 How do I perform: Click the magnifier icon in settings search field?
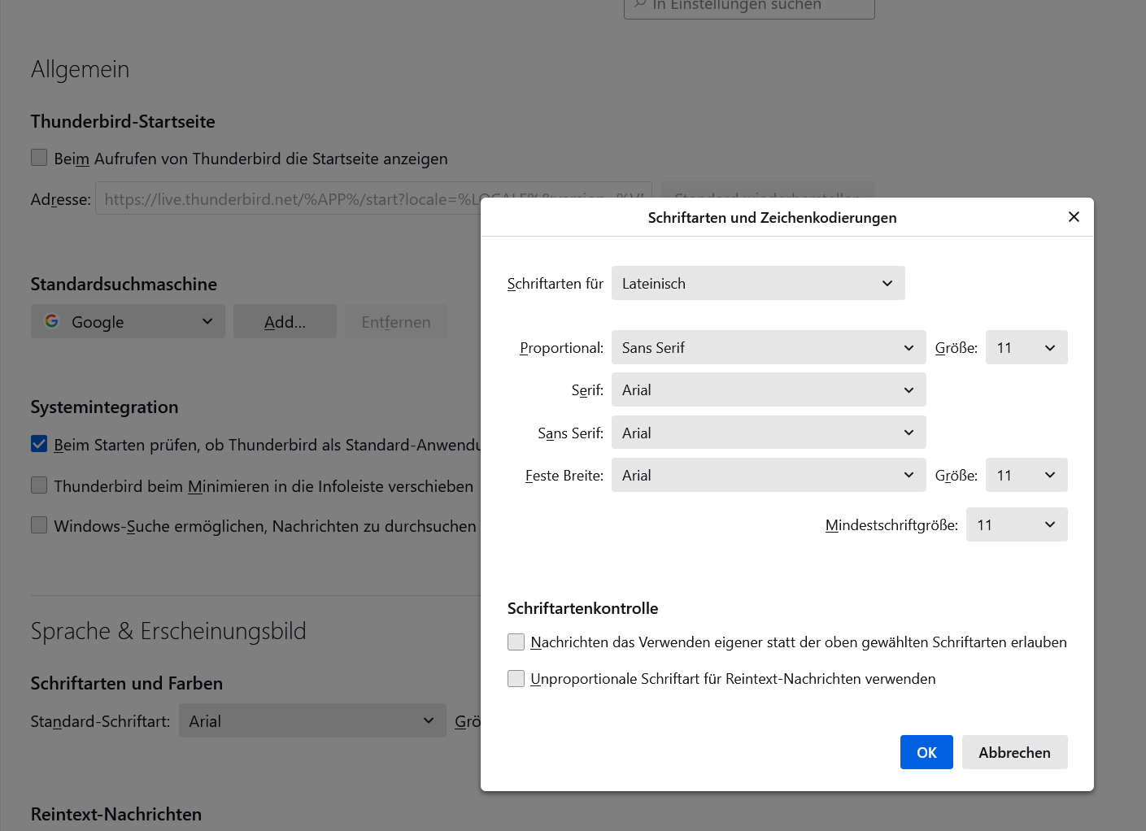coord(639,6)
